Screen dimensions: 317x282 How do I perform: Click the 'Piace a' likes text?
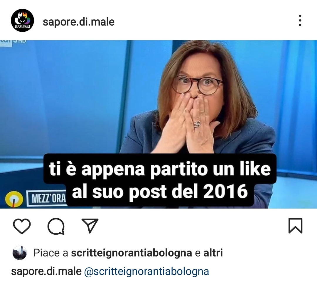click(x=51, y=253)
